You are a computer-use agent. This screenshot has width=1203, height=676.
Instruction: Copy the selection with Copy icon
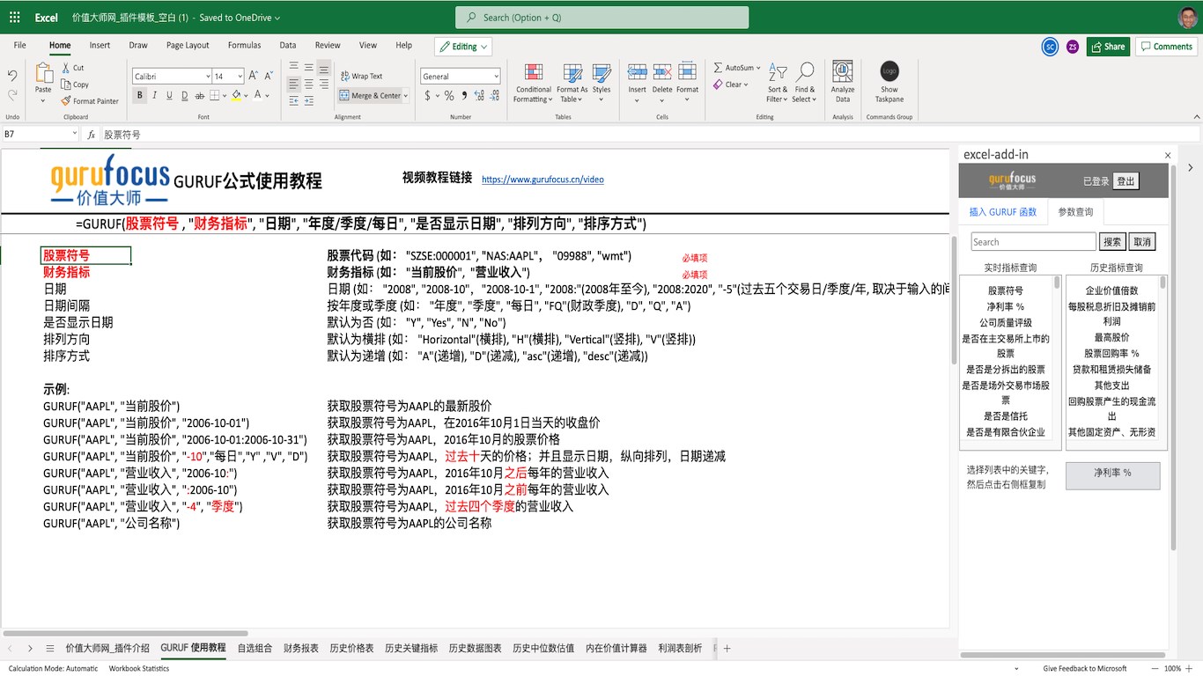66,84
